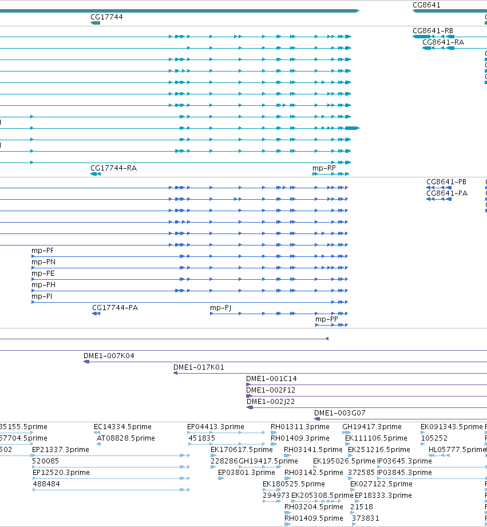Select EST RH01311.3prime

[x=300, y=427]
